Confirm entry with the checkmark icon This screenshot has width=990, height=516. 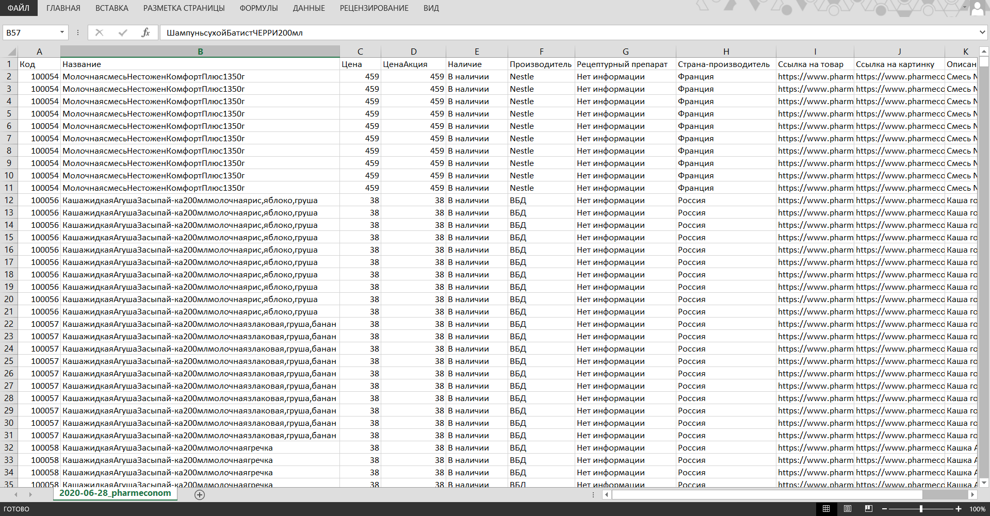(x=123, y=32)
